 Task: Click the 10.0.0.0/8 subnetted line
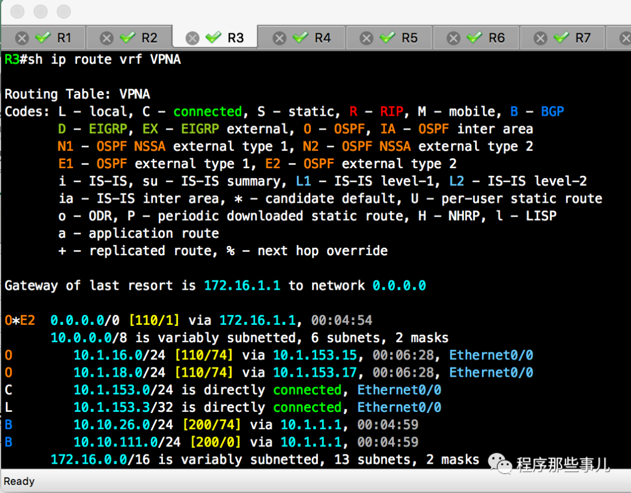pos(249,338)
